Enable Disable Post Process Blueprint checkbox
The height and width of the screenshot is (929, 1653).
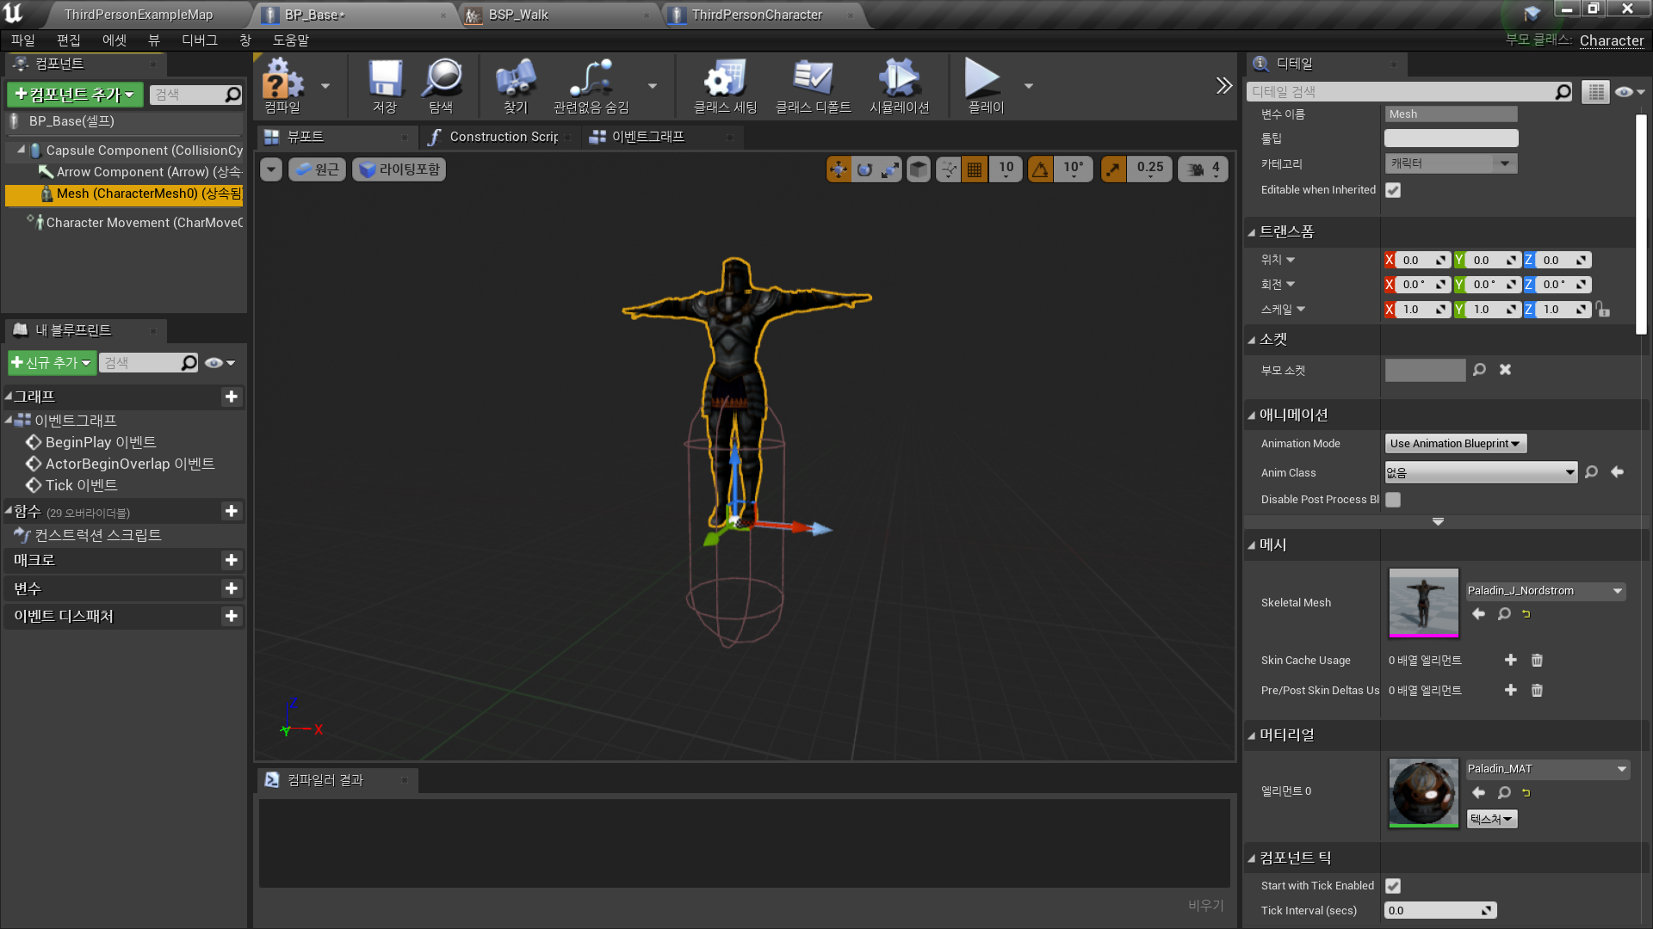pyautogui.click(x=1393, y=500)
